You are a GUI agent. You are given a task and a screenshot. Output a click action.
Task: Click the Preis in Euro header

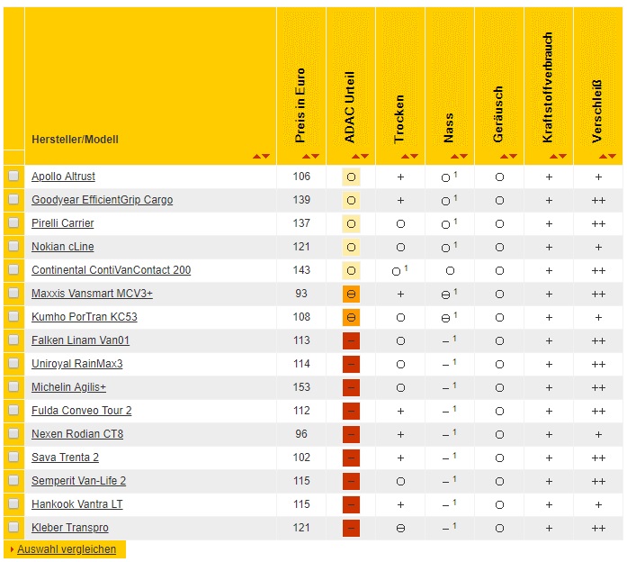[300, 105]
